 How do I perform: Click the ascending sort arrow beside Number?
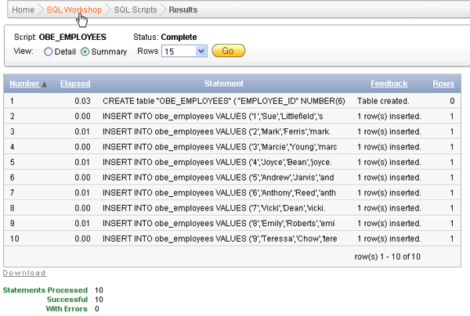pyautogui.click(x=44, y=84)
